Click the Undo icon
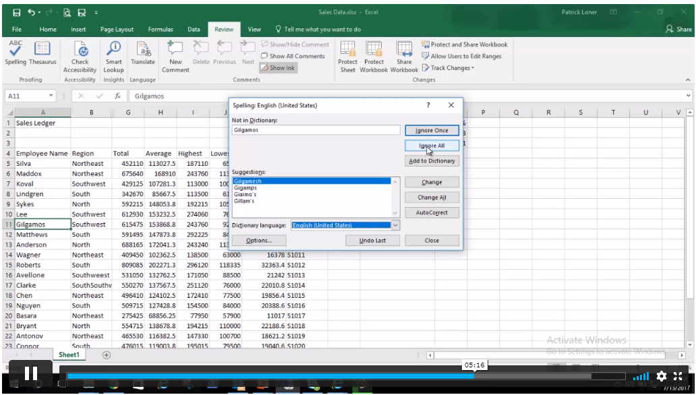 pyautogui.click(x=31, y=12)
